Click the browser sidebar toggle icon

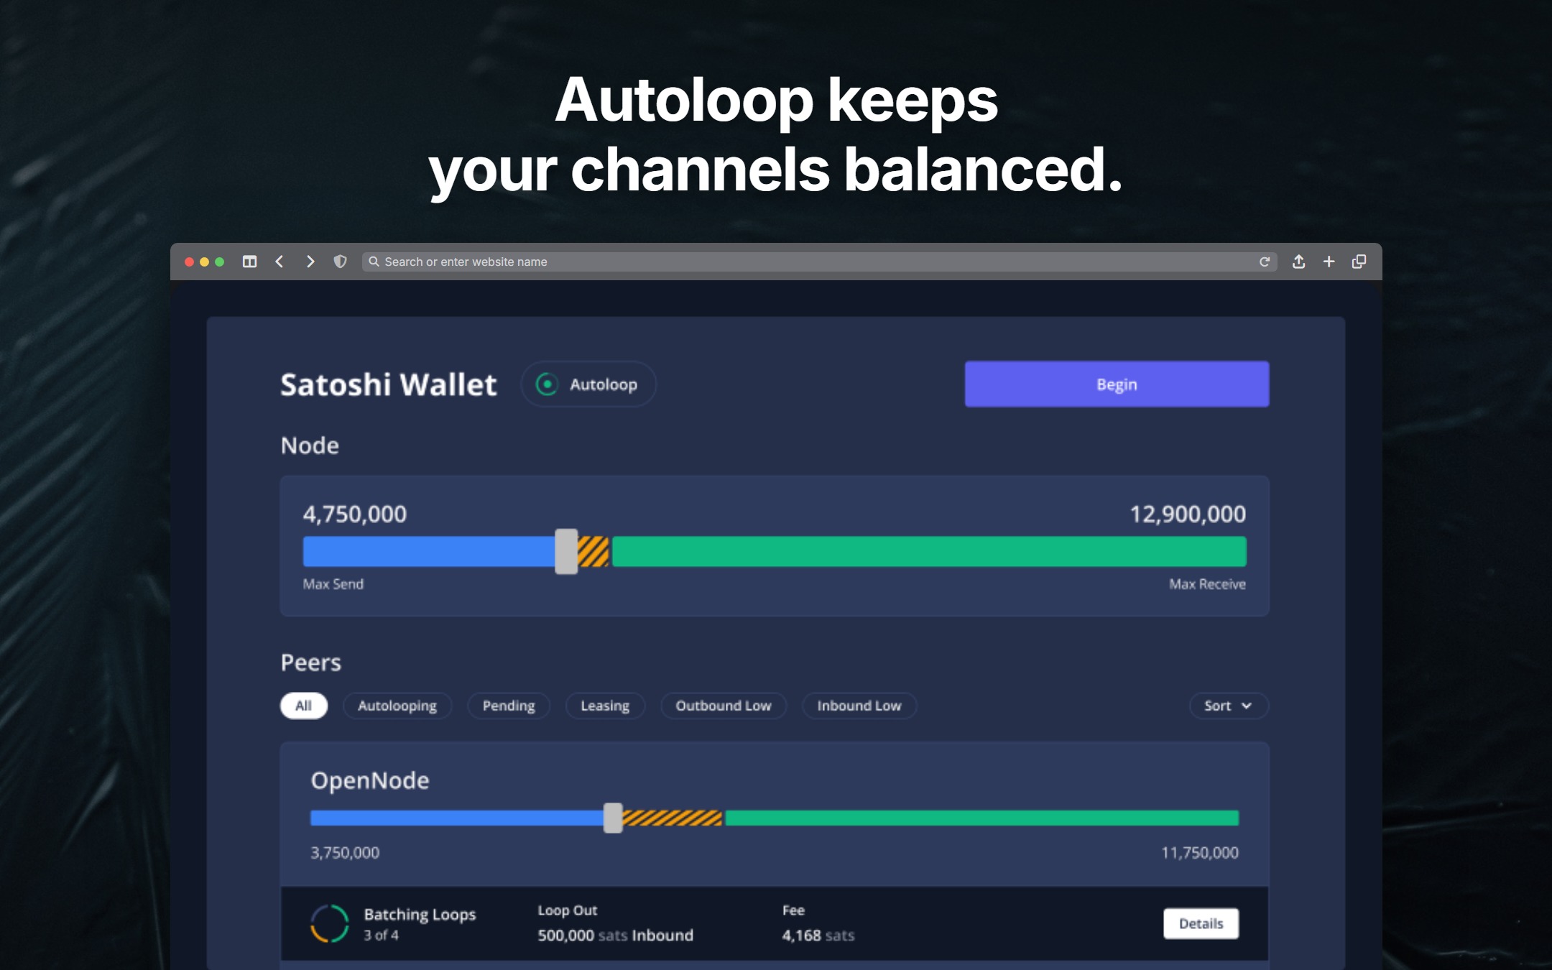249,262
